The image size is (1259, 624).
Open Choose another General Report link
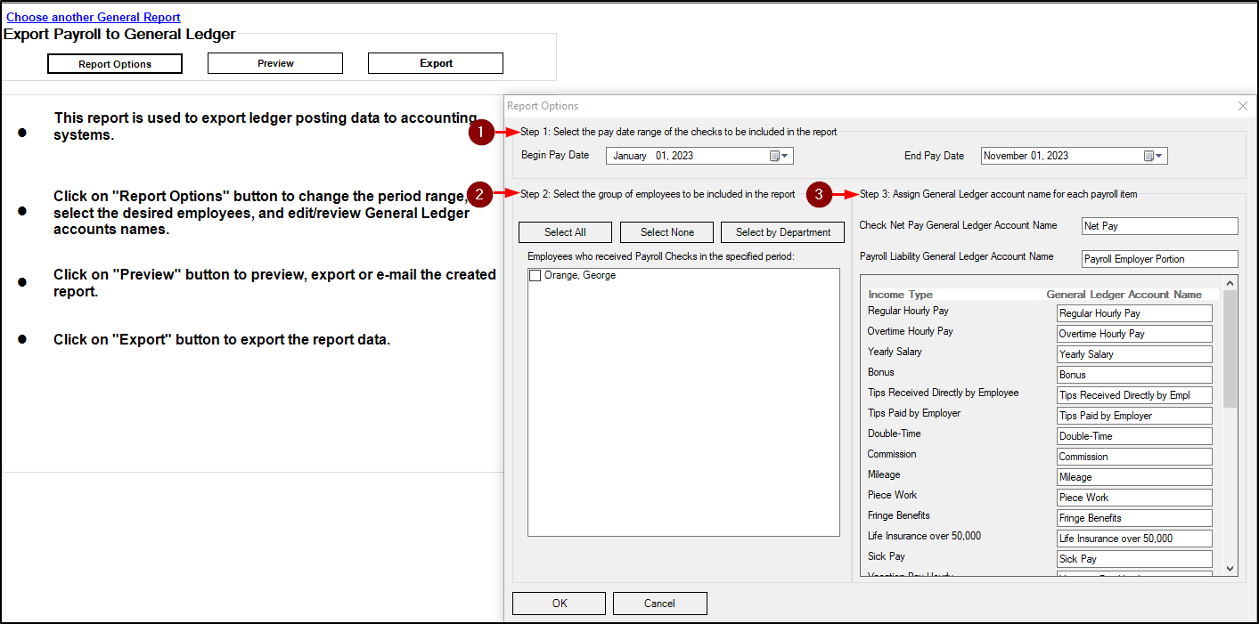94,17
